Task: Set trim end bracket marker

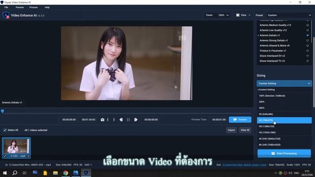Action: click(114, 119)
